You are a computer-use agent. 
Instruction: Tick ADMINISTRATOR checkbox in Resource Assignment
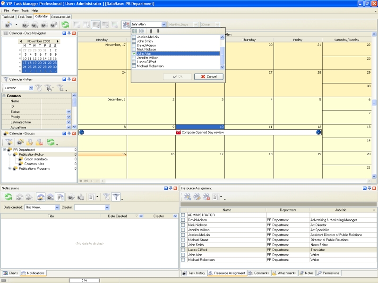pos(183,215)
